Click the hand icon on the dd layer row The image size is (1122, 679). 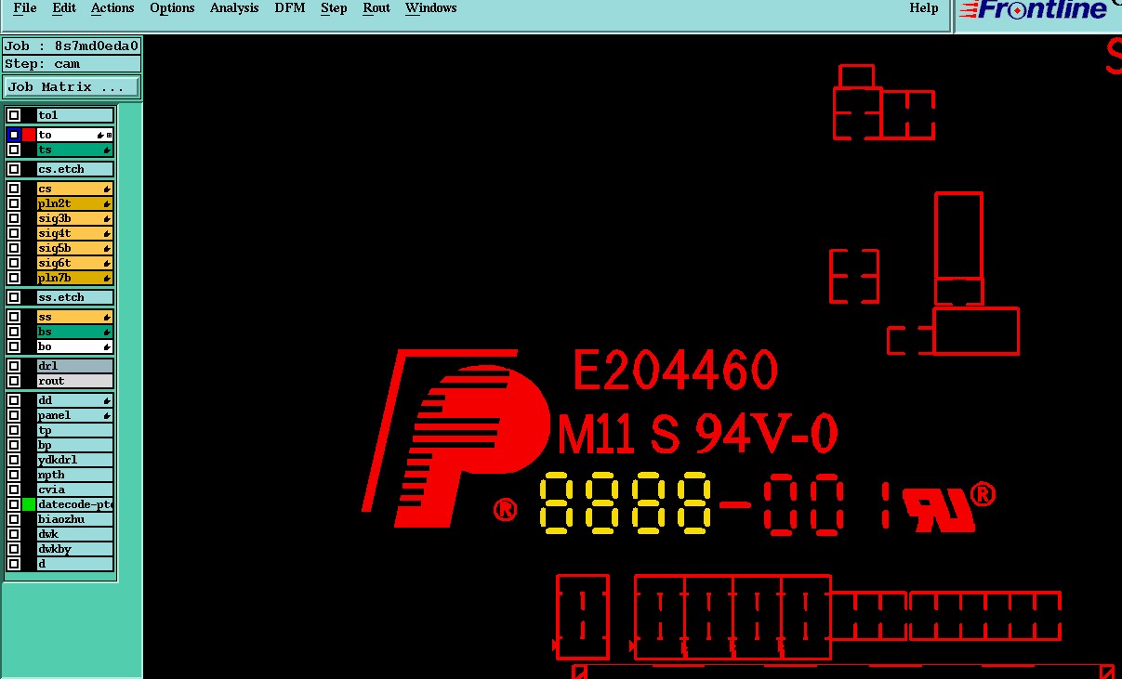pyautogui.click(x=107, y=401)
